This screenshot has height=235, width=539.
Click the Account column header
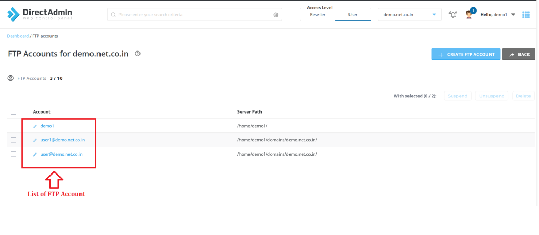(42, 111)
